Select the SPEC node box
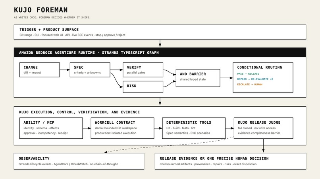Image resolution: width=320 pixels, height=179 pixels. click(90, 70)
